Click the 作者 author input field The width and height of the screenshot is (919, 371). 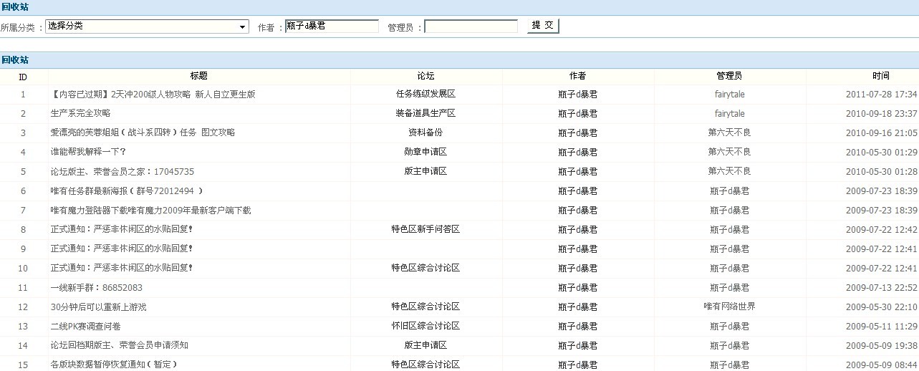pos(332,26)
